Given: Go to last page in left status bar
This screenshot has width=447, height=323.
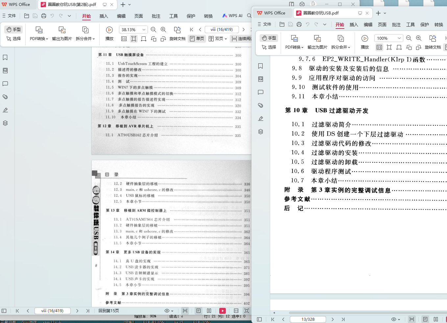Looking at the screenshot, I should tap(88, 311).
